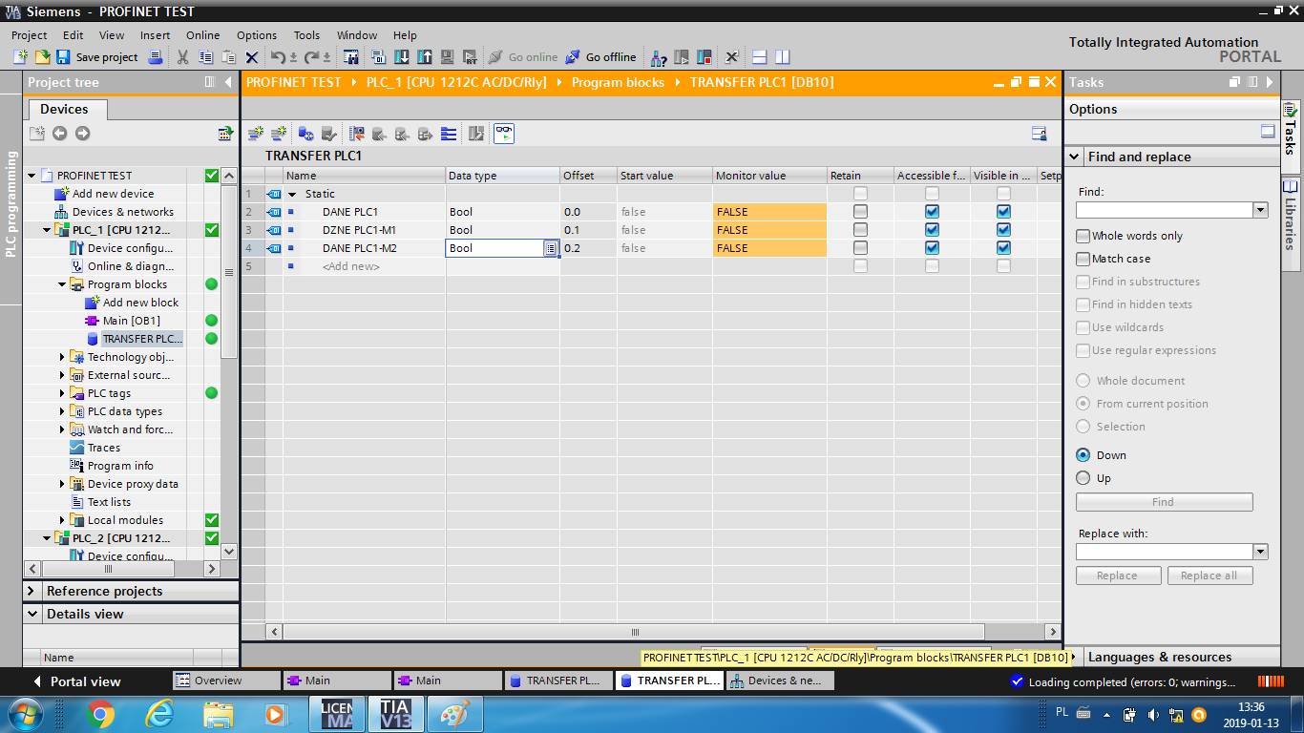1304x733 pixels.
Task: Collapse the Project tree panel arrow
Action: 228,82
